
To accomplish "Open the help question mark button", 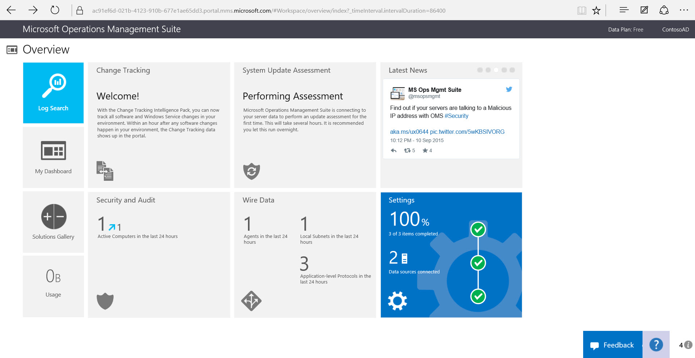I will [x=656, y=345].
